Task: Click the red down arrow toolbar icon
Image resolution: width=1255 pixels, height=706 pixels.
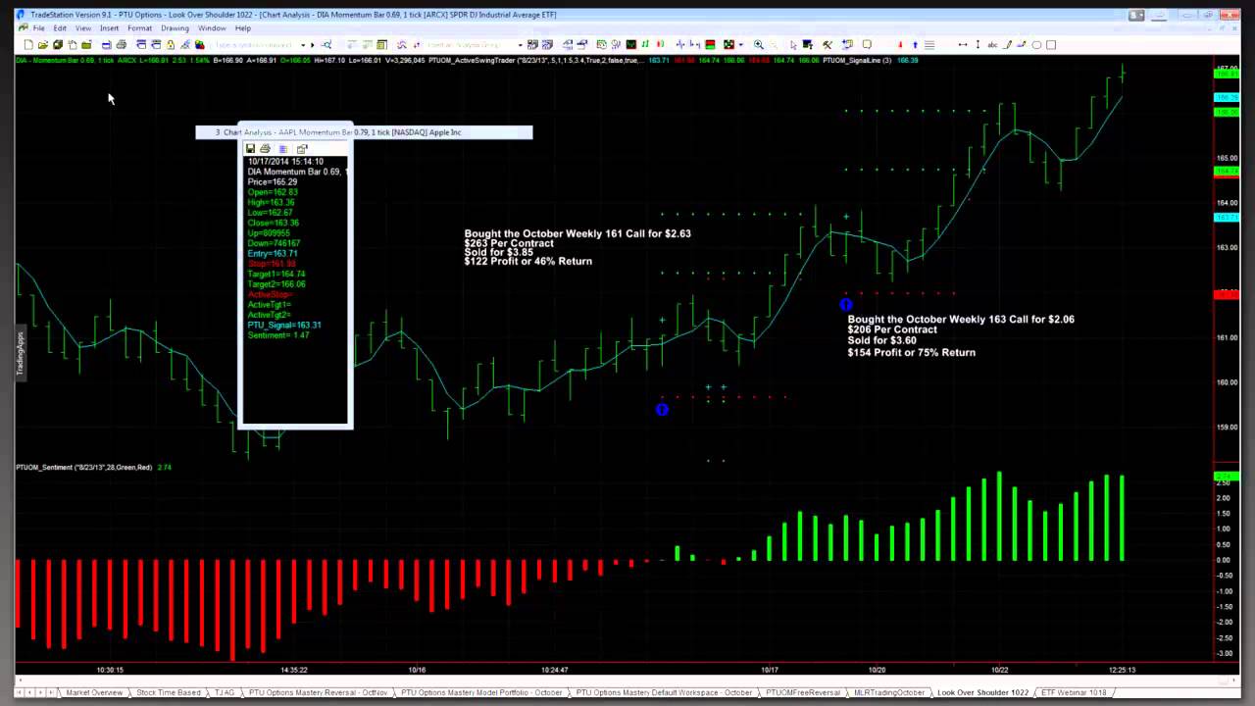Action: point(900,45)
